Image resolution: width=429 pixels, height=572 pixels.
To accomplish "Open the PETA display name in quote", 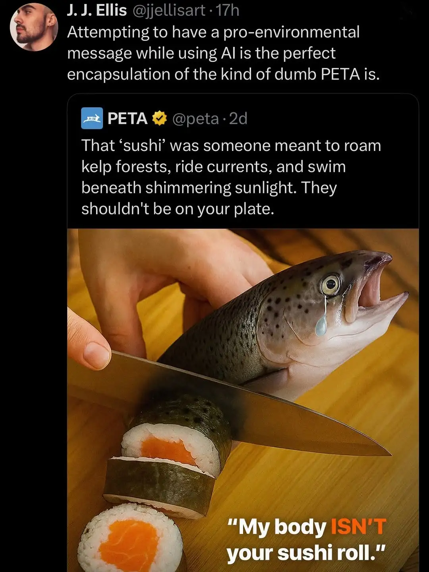I will point(127,118).
